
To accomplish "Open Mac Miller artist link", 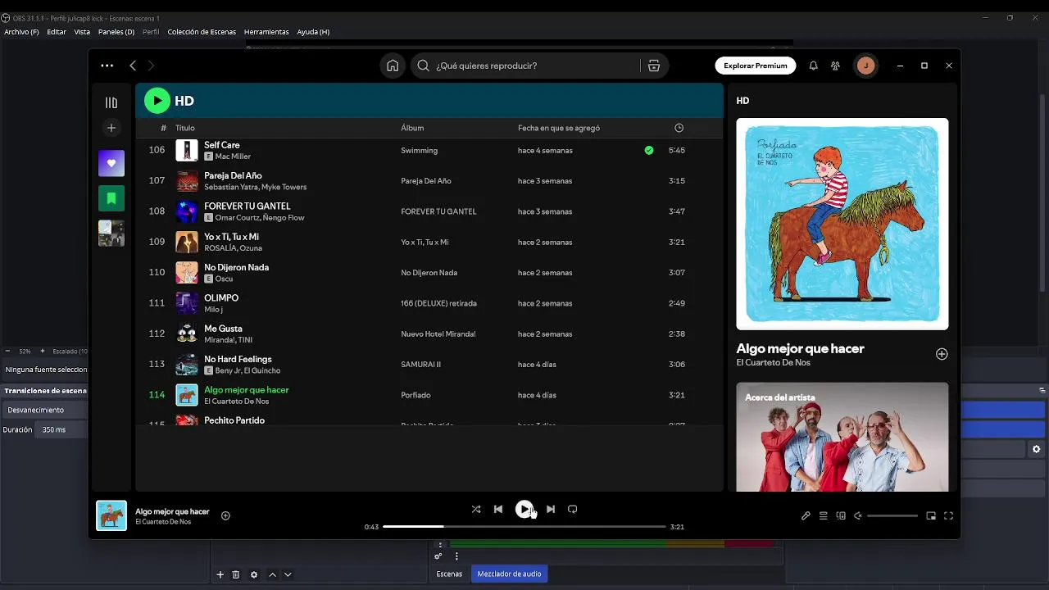I will pos(233,157).
